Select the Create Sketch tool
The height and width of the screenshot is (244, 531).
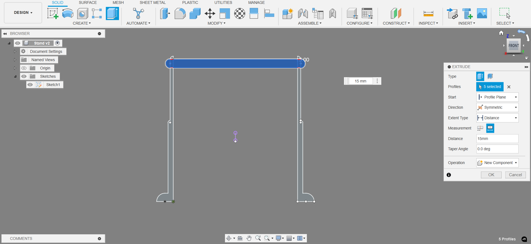(53, 13)
